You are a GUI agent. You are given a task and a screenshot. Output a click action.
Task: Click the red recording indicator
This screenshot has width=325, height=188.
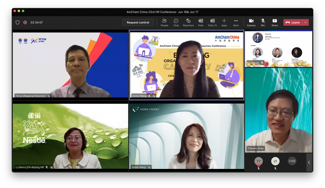tap(25, 23)
